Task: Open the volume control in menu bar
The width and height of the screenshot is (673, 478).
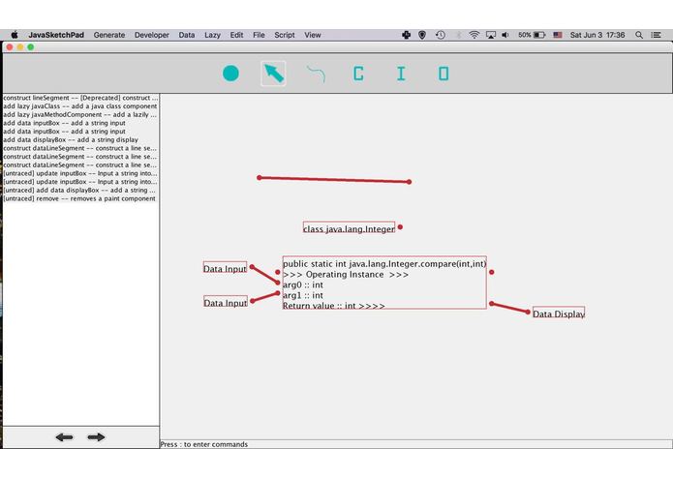Action: coord(505,35)
